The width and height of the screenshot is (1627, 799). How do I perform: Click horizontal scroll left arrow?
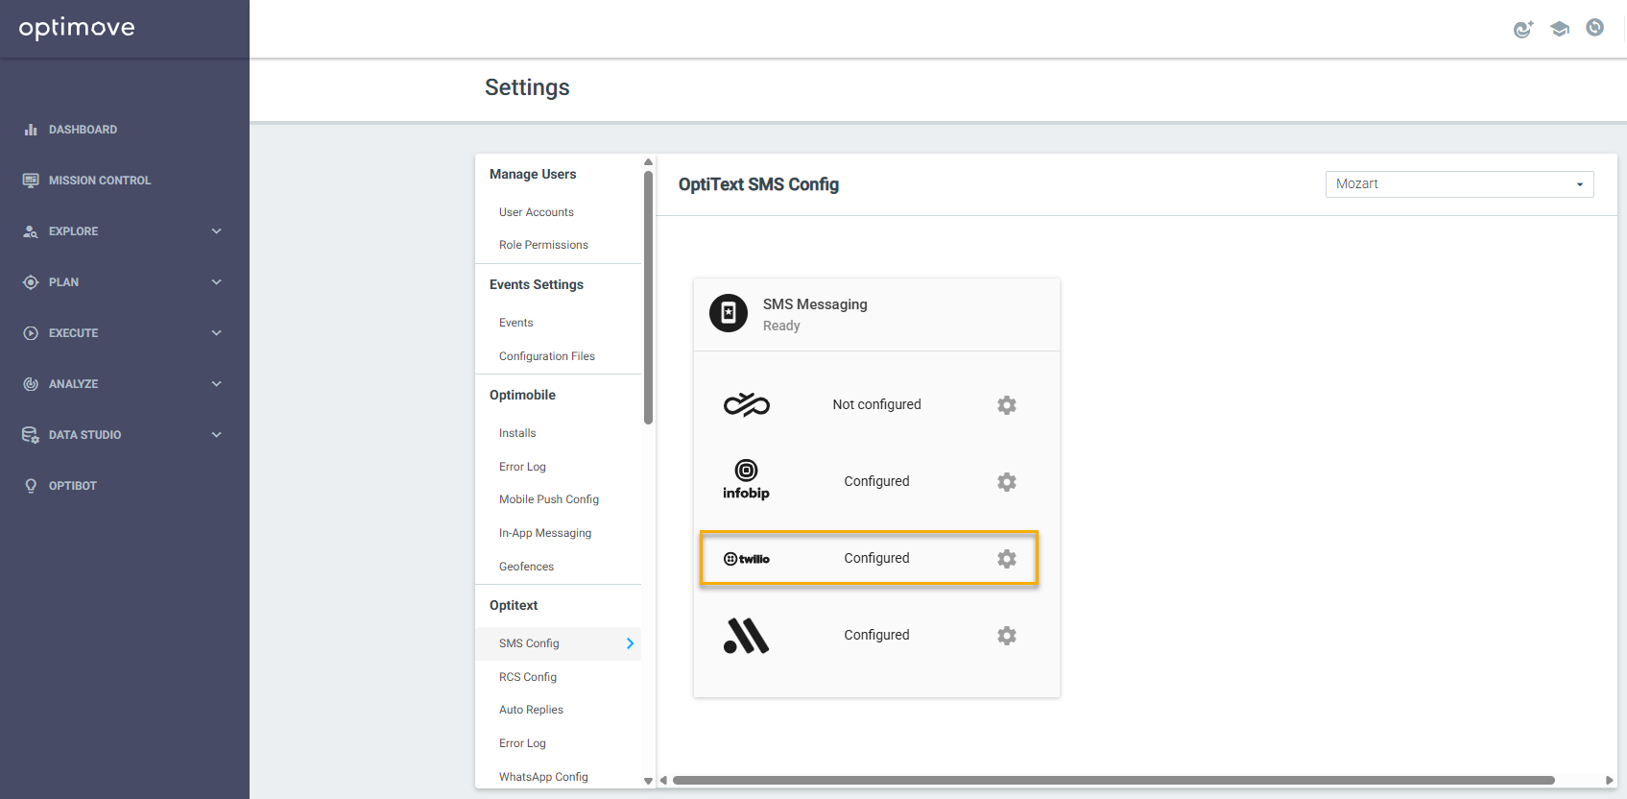pos(663,780)
